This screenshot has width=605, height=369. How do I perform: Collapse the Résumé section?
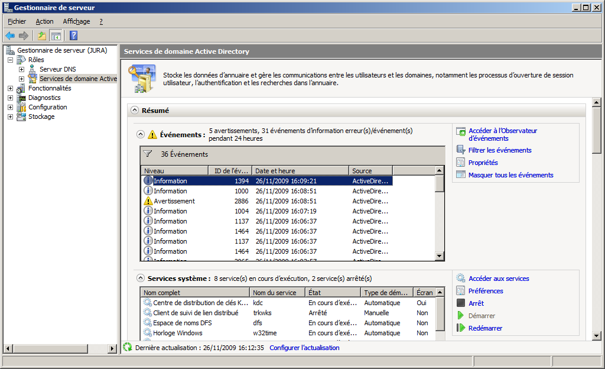[135, 111]
